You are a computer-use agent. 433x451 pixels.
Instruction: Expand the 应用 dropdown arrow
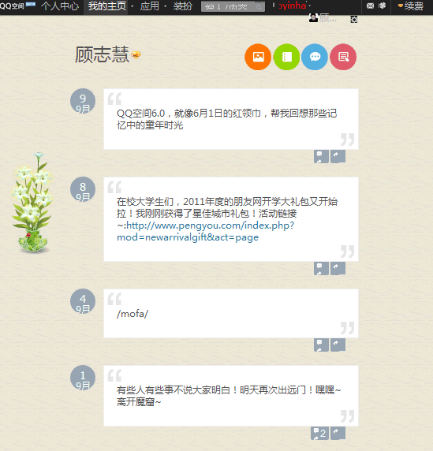pyautogui.click(x=165, y=6)
